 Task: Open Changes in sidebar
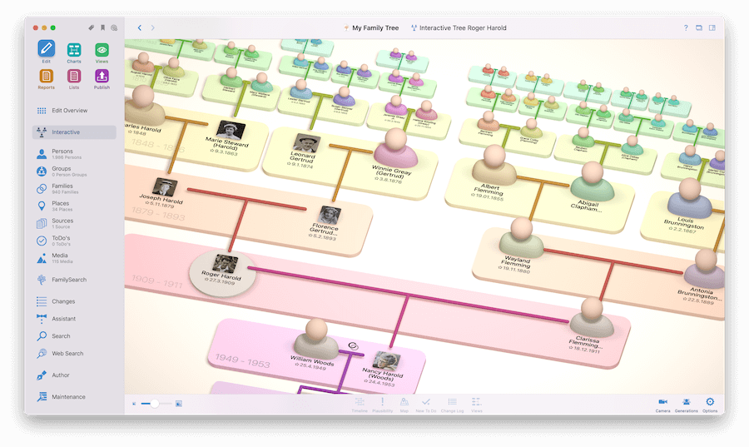pos(75,301)
